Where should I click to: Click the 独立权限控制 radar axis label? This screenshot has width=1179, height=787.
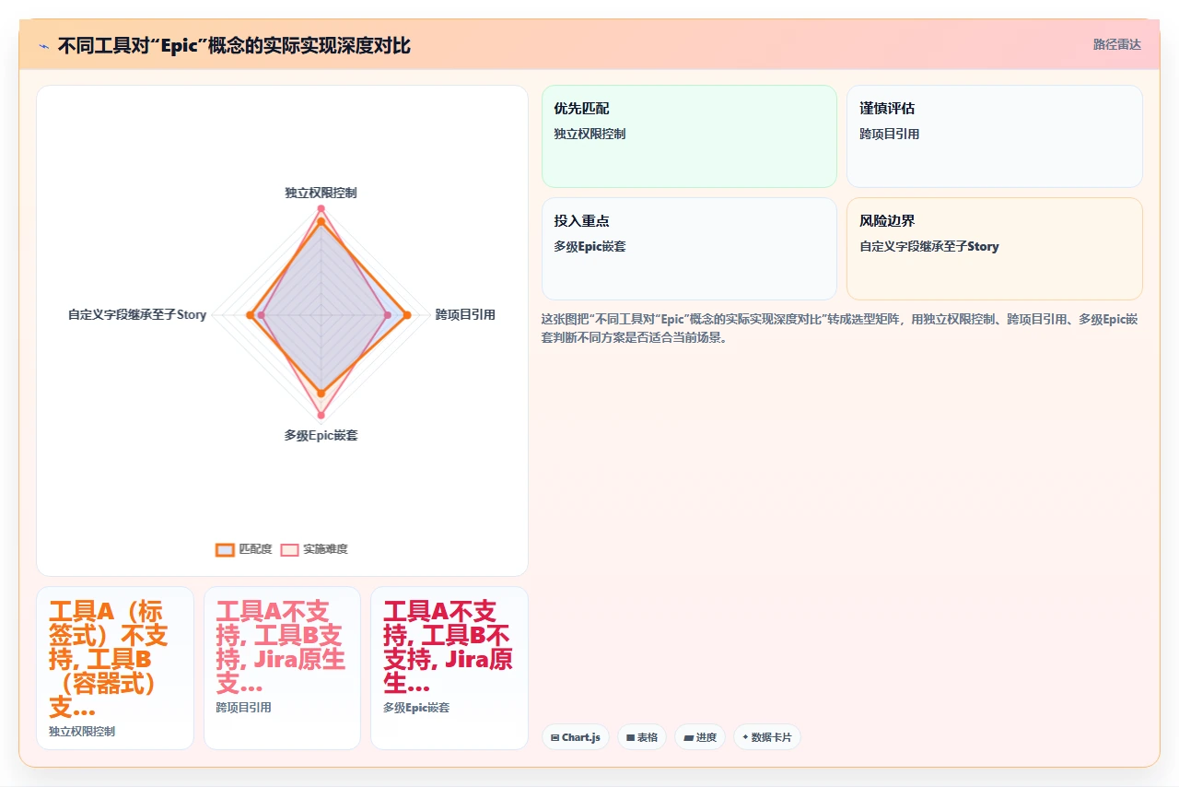pos(321,193)
